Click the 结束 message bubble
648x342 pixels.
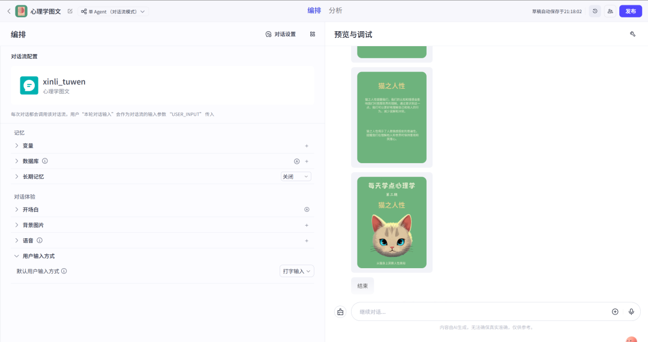[x=362, y=286]
